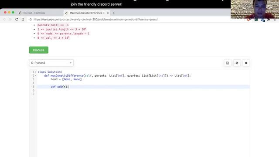Click constraint 1 <= queries.length text
Screen dimensions: 279x157
(x=62, y=29)
